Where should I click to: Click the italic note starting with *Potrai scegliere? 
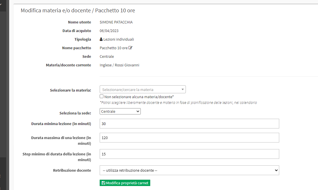(178, 102)
